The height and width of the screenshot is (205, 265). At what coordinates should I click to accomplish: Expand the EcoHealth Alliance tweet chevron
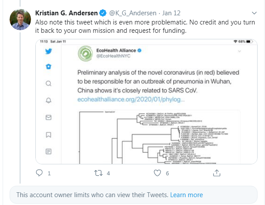pyautogui.click(x=240, y=52)
